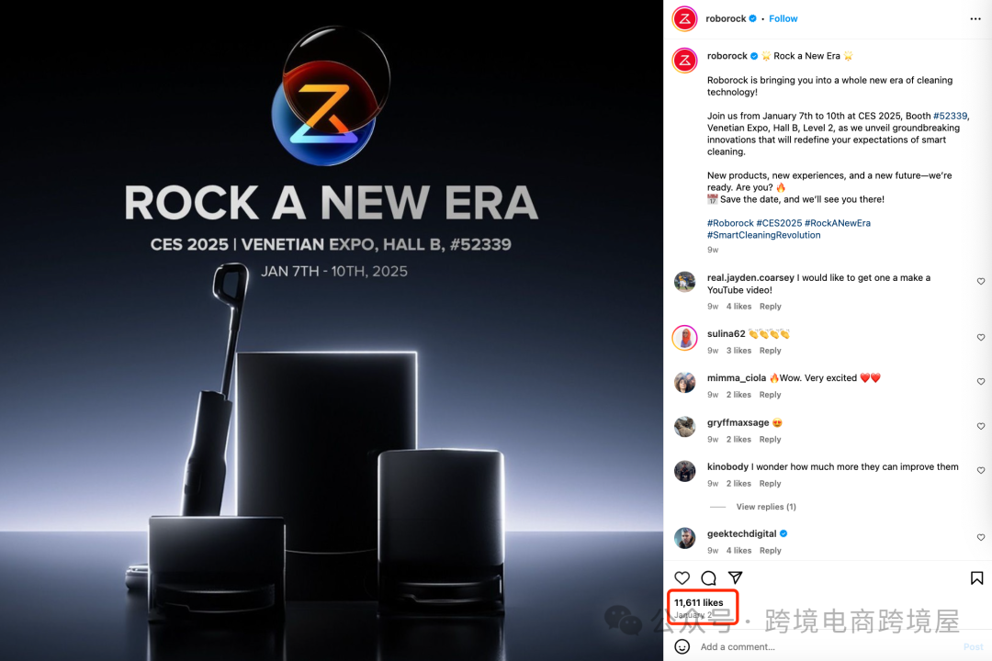
Task: Open the #CES2025 hashtag
Action: (x=779, y=223)
